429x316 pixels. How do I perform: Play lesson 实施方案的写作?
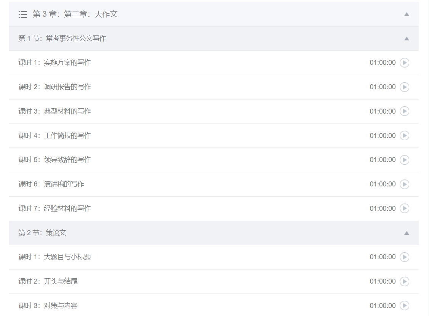tap(404, 63)
